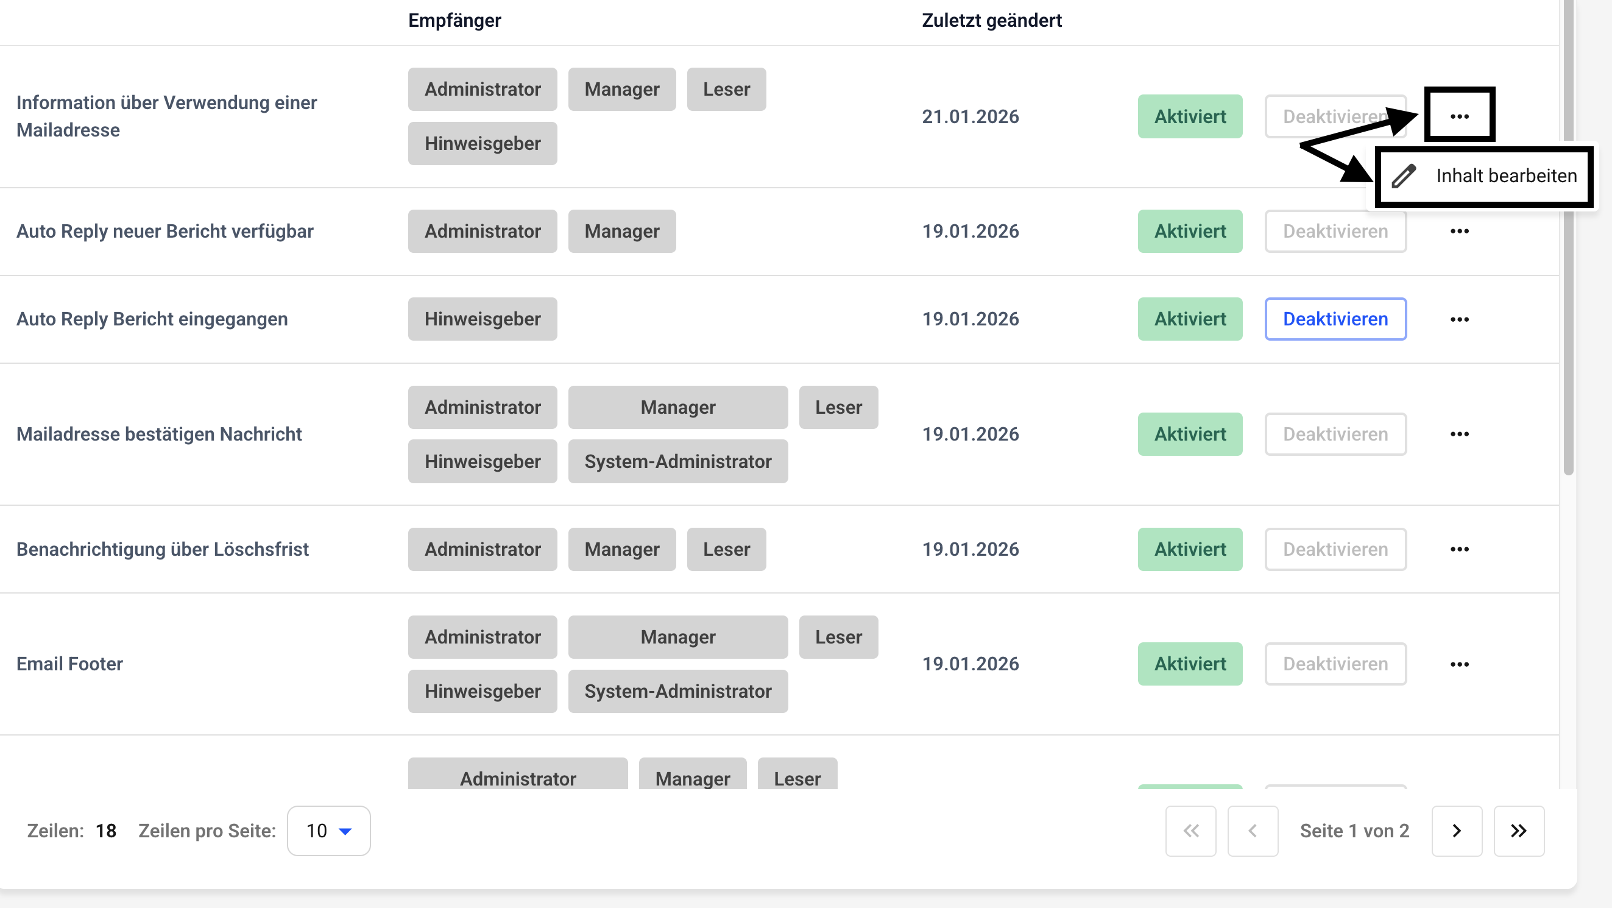Go to next page arrow
This screenshot has width=1612, height=908.
coord(1457,831)
